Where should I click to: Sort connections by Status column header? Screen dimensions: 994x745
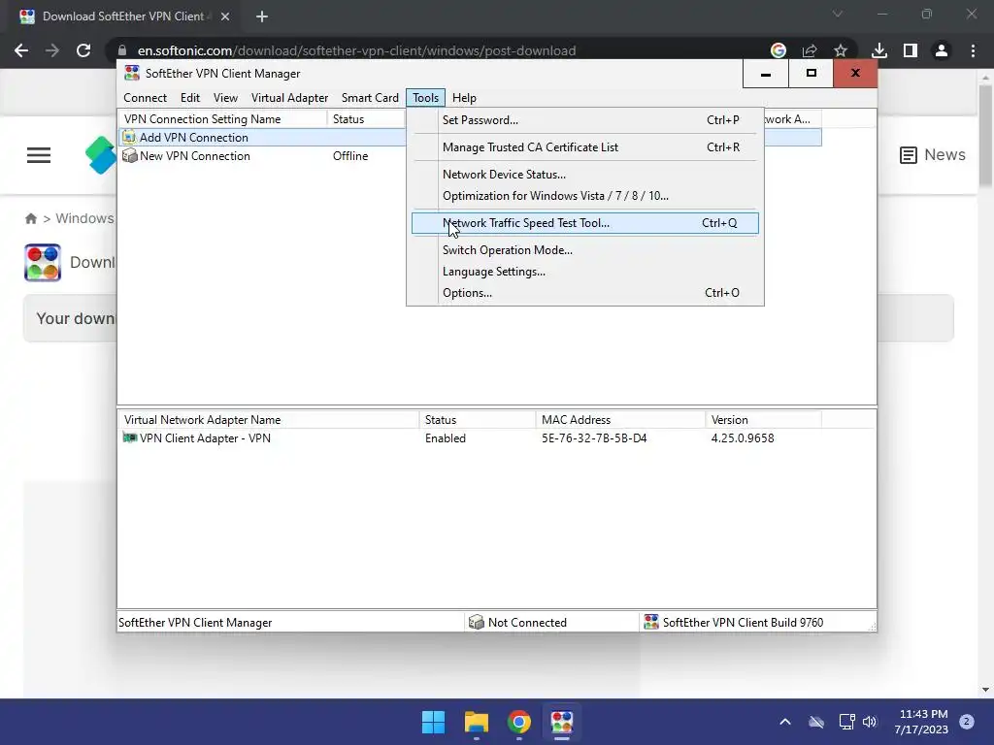(366, 119)
